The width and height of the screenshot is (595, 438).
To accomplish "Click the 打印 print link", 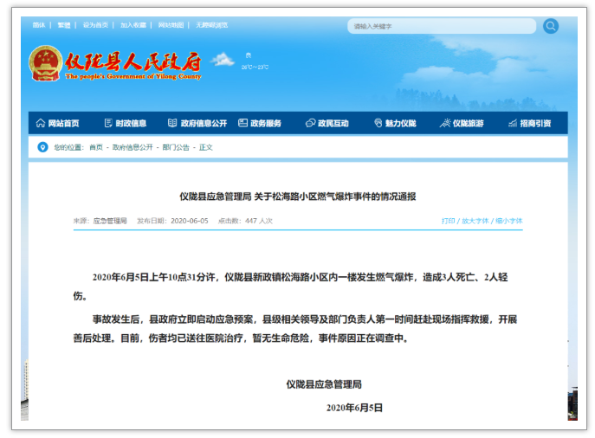I will click(x=448, y=221).
